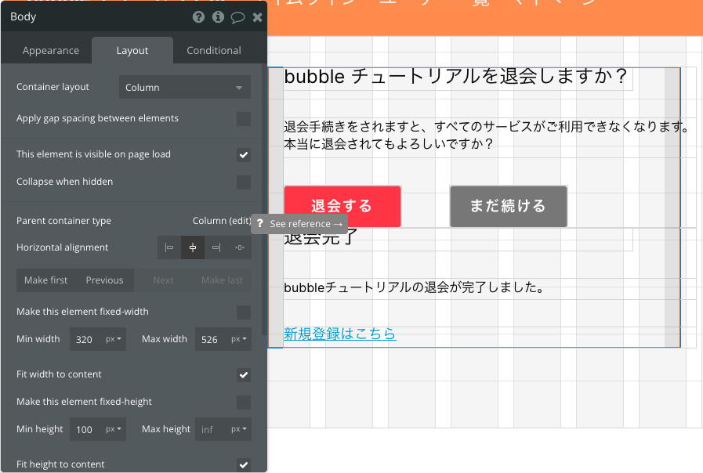Open the Conditional tab

coord(214,51)
